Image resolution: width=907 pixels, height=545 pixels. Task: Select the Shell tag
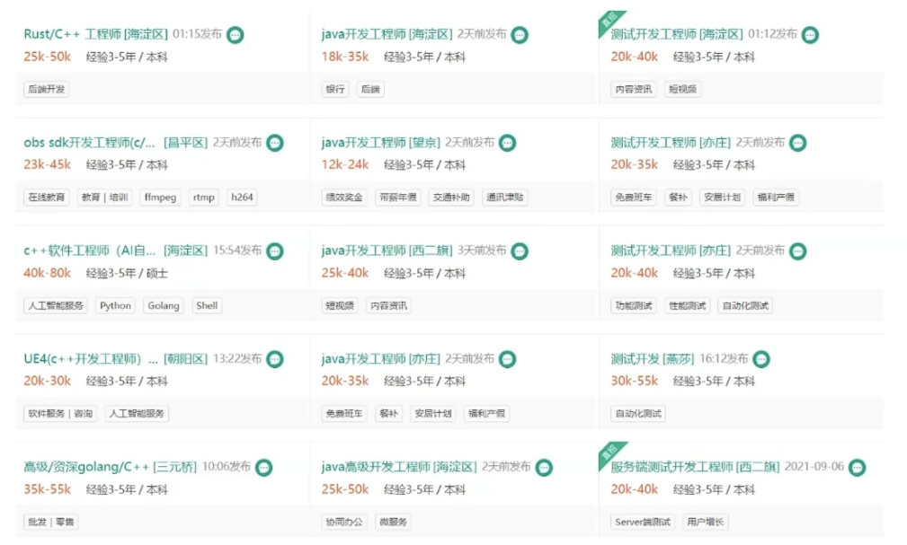(x=207, y=305)
